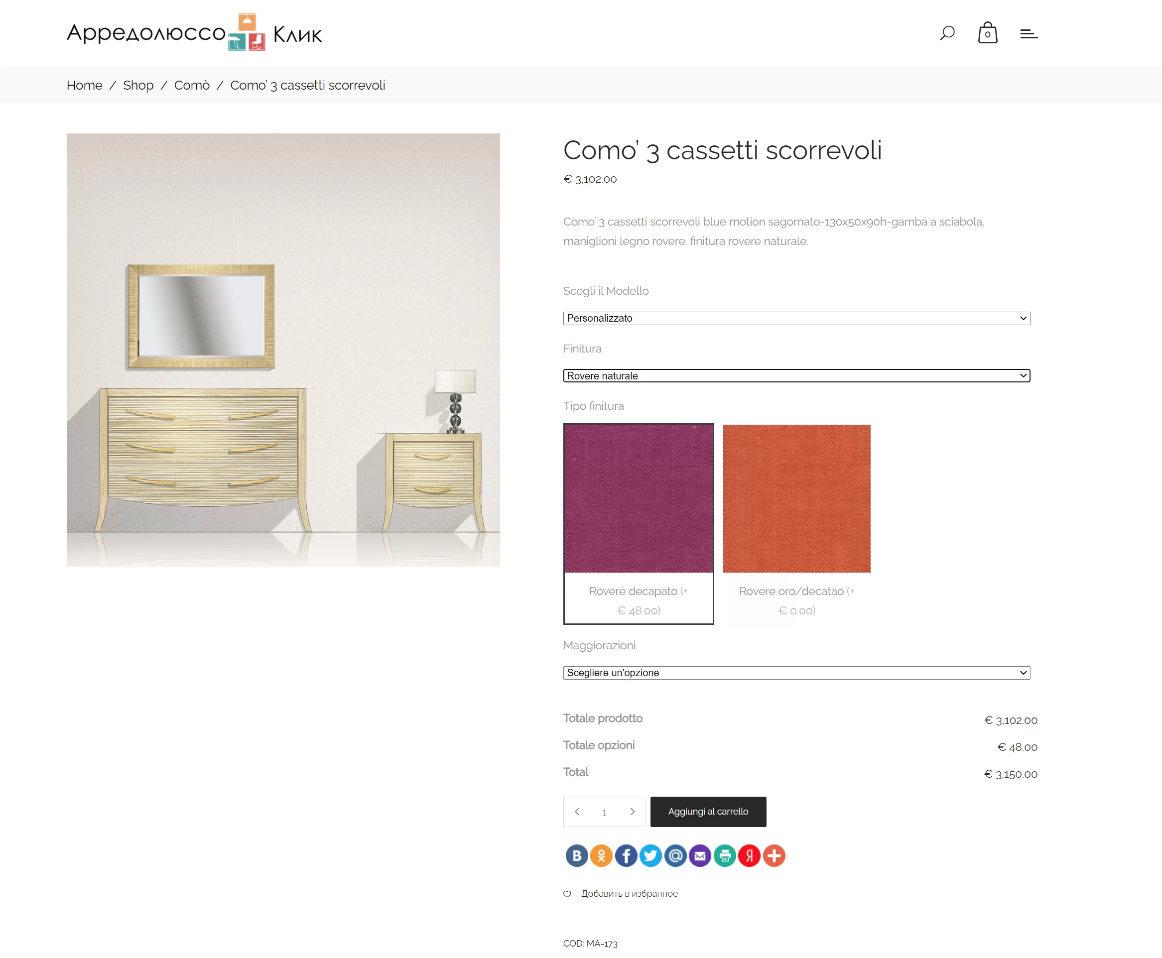
Task: Open the Scegli il Modello dropdown
Action: [x=796, y=318]
